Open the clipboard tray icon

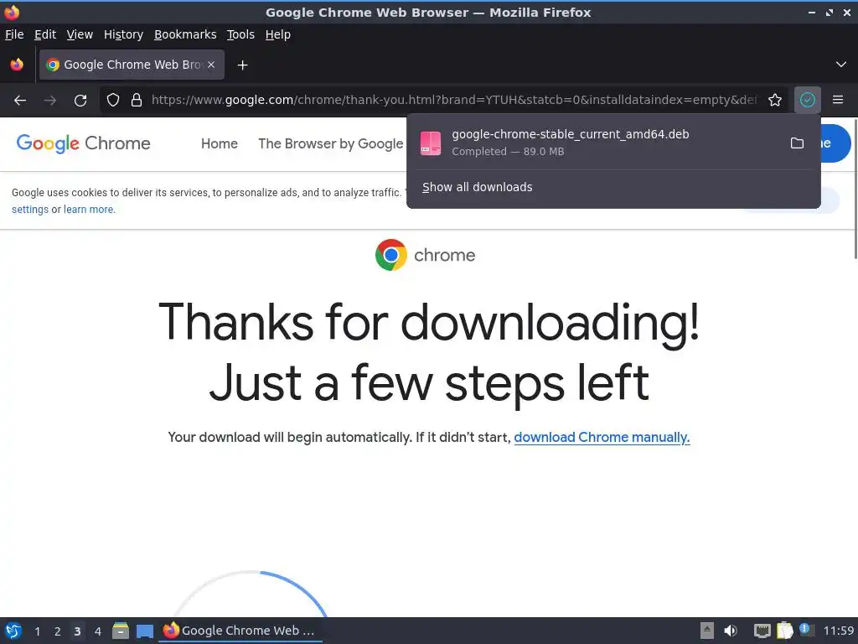point(784,631)
